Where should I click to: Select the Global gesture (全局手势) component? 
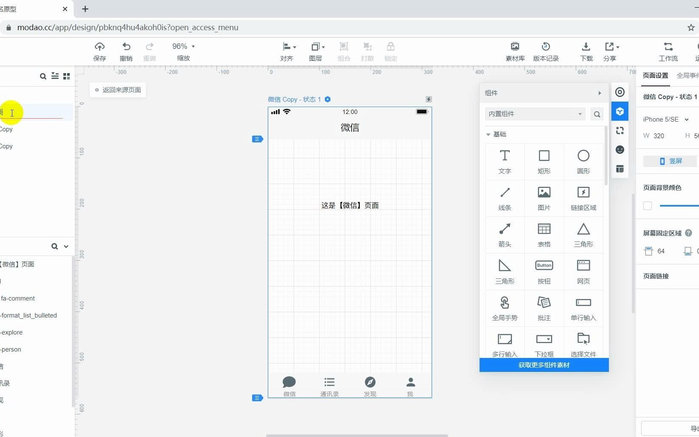click(505, 309)
